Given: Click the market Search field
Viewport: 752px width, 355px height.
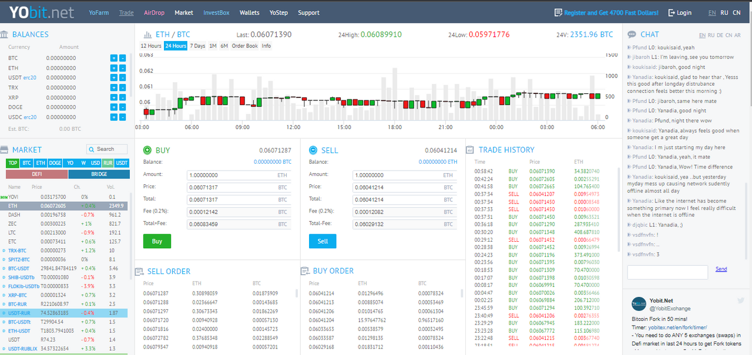Looking at the screenshot, I should click(x=107, y=149).
